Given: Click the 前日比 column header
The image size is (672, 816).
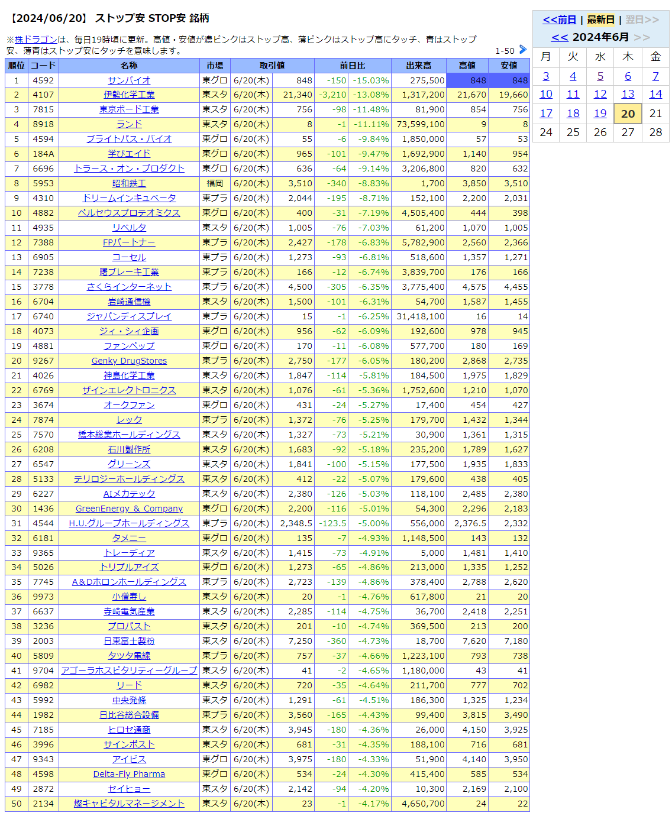Looking at the screenshot, I should click(x=353, y=66).
